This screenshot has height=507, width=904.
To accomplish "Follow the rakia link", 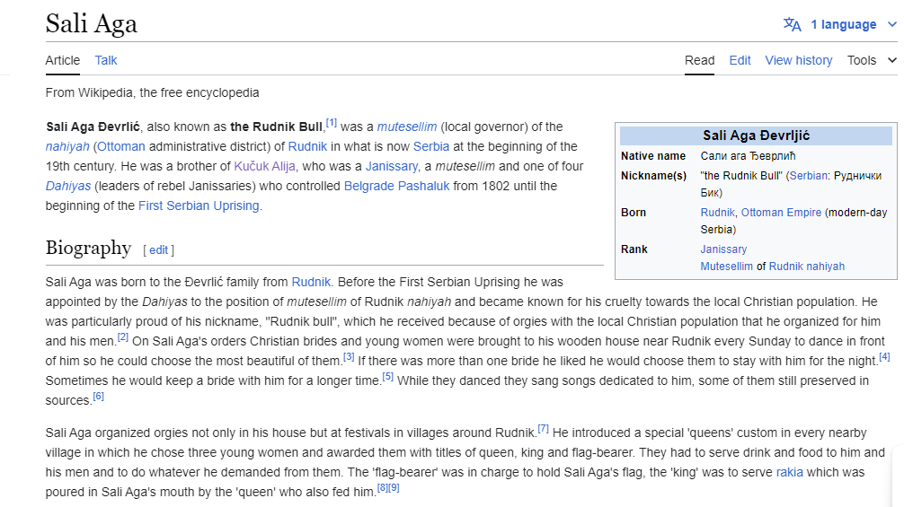I will (789, 473).
